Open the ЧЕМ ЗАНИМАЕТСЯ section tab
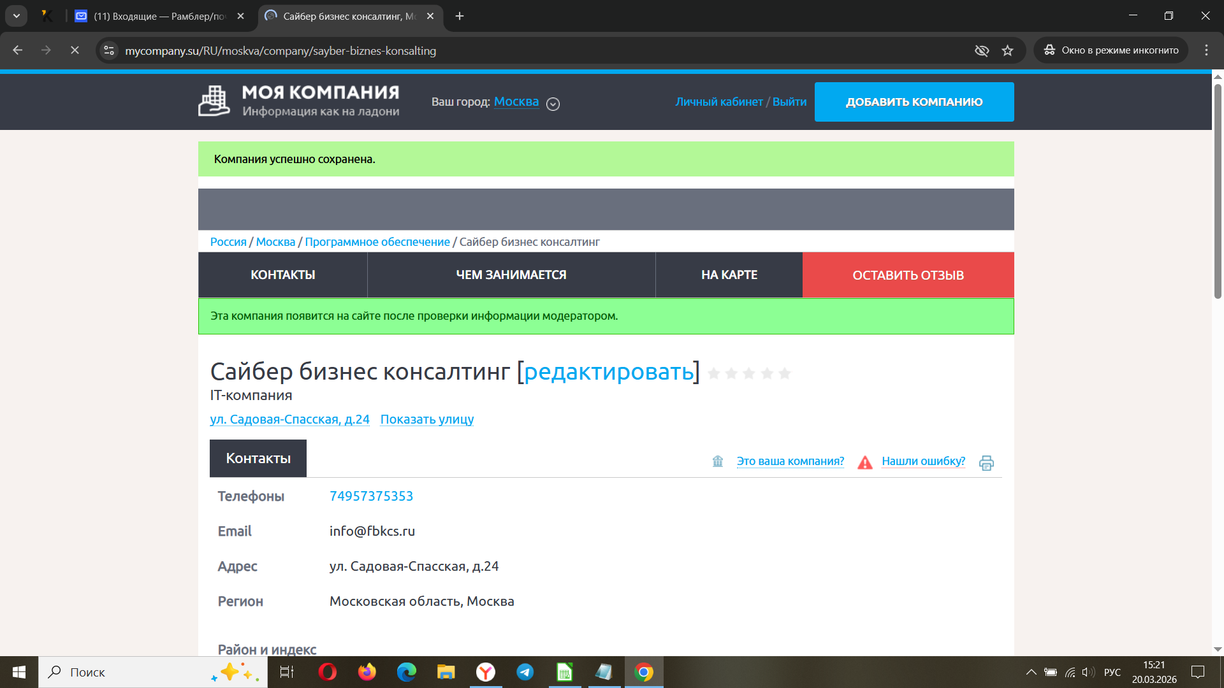 511,275
